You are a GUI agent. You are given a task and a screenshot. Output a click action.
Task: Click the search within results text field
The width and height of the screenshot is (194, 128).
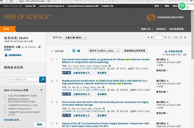coord(22,80)
